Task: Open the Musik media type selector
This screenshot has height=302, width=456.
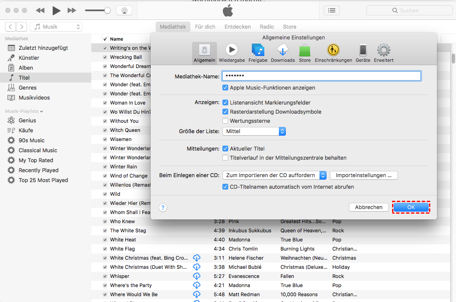Action: [56, 27]
